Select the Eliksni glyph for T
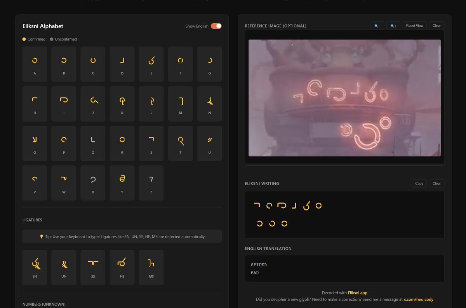466x308 pixels. (180, 143)
